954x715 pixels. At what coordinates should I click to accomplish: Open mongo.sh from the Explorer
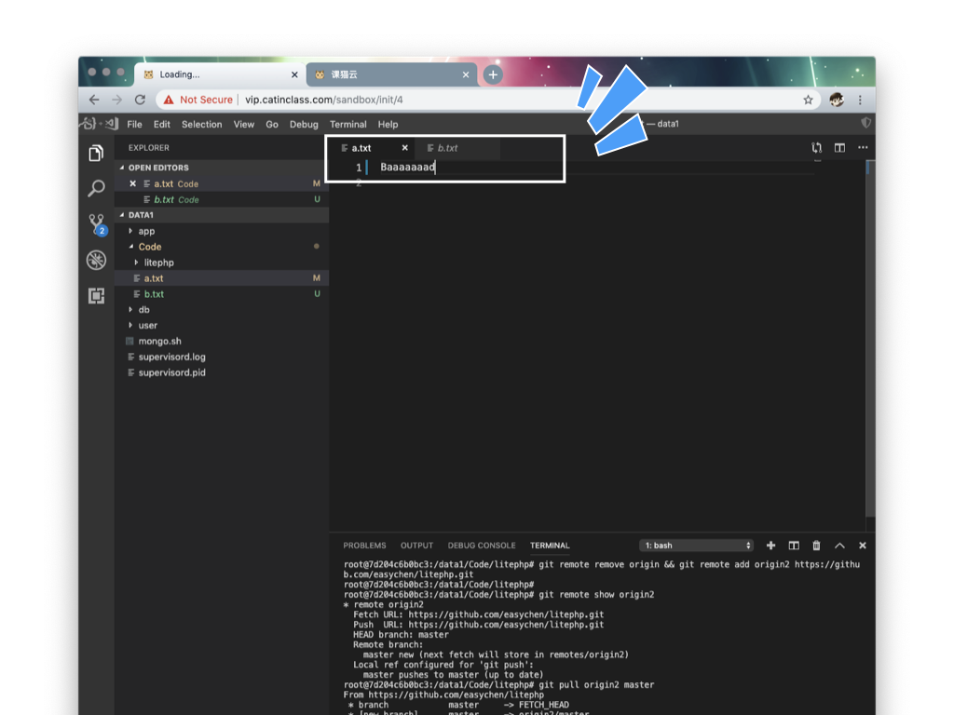159,342
